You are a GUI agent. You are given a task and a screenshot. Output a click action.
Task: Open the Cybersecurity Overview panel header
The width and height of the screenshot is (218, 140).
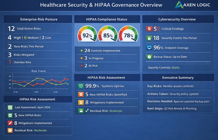click(x=178, y=19)
